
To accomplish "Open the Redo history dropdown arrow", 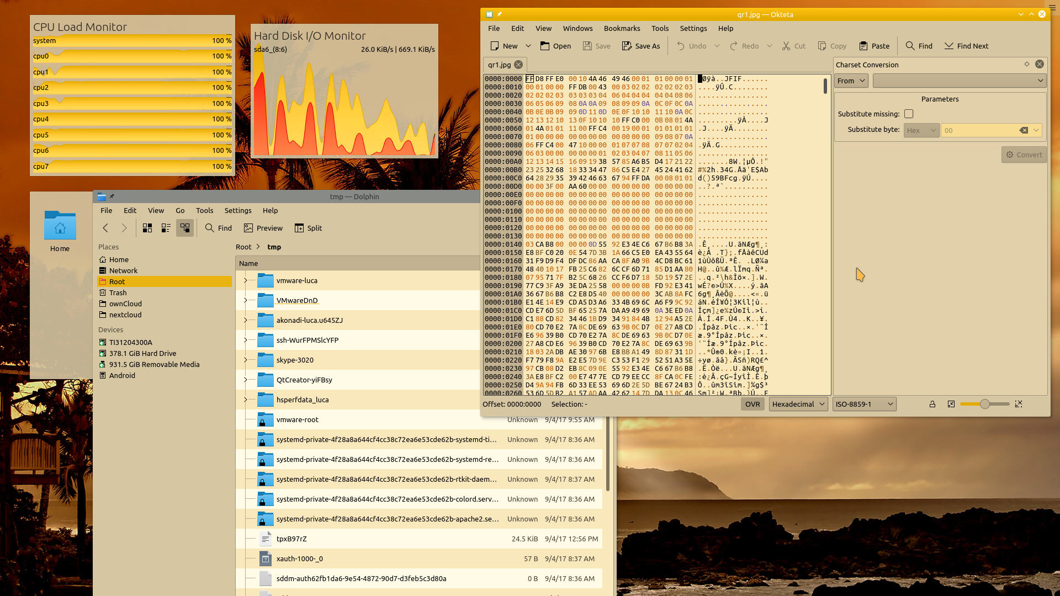I will (770, 46).
